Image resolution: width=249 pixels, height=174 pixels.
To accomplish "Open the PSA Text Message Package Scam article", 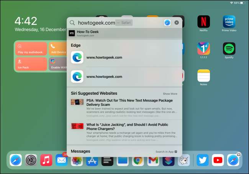I will (x=124, y=108).
